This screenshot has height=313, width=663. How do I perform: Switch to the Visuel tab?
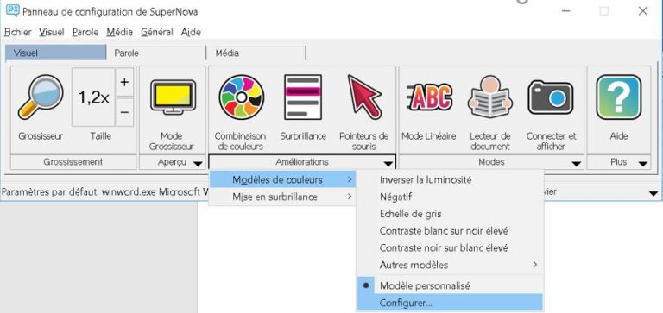[x=55, y=53]
